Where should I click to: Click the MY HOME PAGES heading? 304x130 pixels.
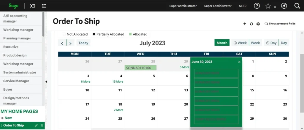click(x=19, y=111)
